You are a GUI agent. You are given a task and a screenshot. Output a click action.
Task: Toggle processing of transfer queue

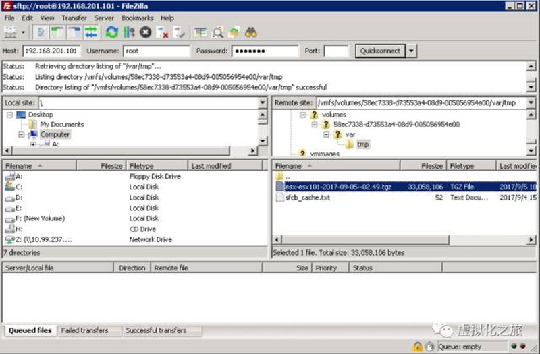point(129,32)
